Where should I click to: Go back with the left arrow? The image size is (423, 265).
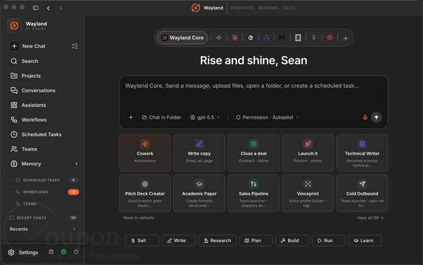pyautogui.click(x=49, y=8)
